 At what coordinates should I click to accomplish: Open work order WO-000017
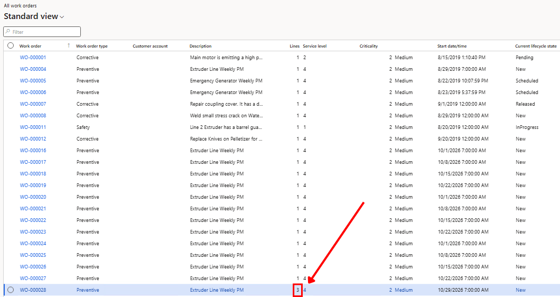33,162
